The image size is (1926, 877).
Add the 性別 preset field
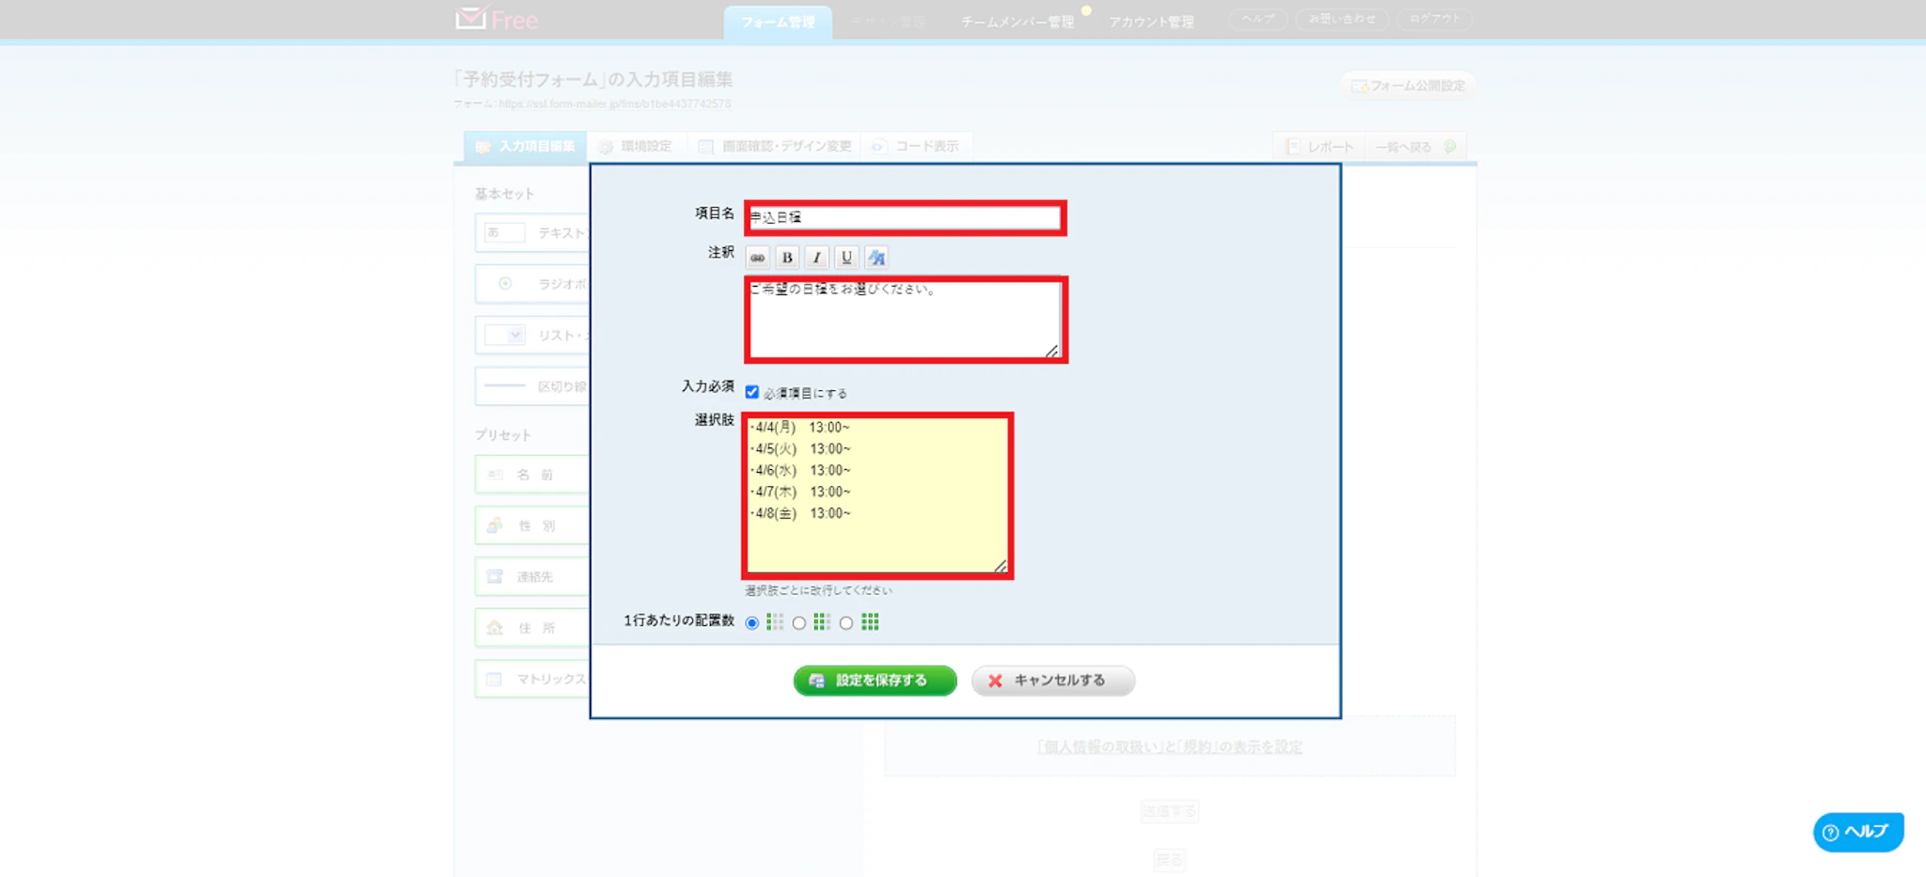click(x=532, y=526)
